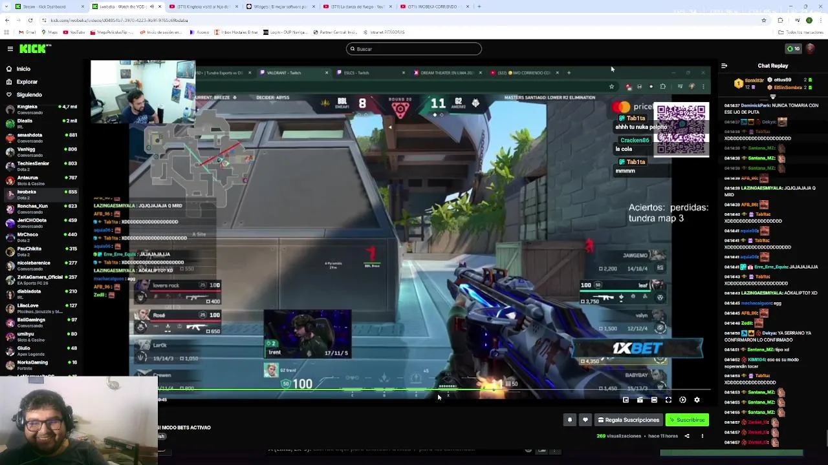Click the notification bell button
This screenshot has width=828, height=465.
point(570,420)
